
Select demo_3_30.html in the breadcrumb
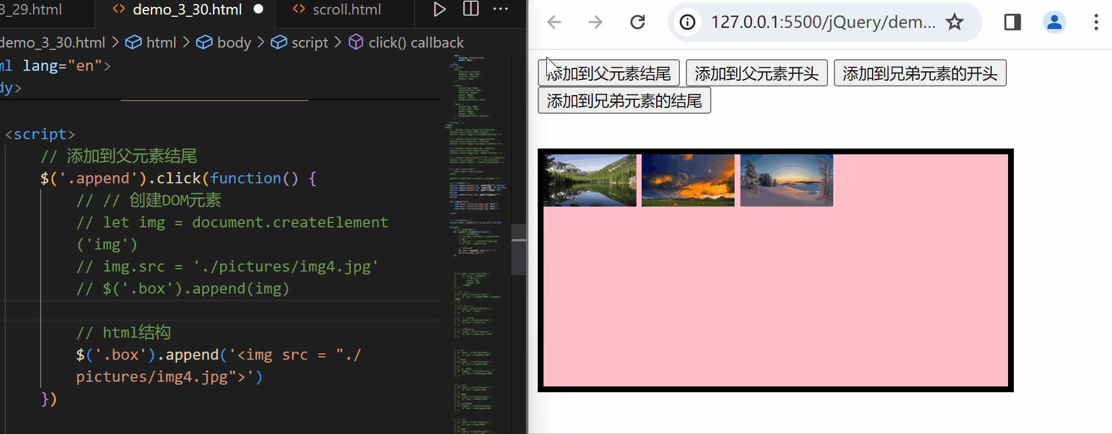pyautogui.click(x=53, y=42)
